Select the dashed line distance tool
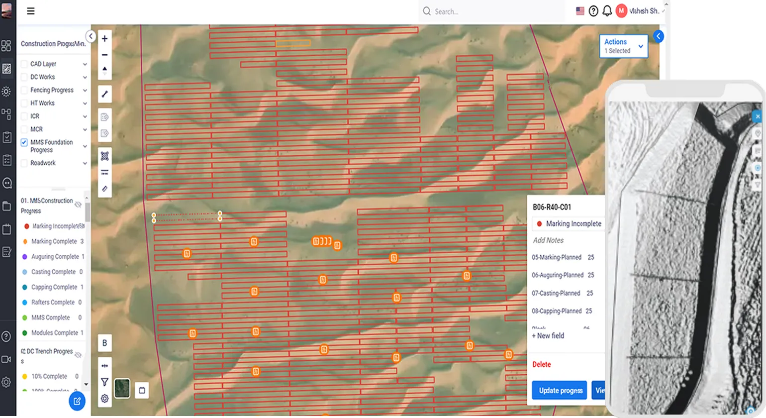 104,173
